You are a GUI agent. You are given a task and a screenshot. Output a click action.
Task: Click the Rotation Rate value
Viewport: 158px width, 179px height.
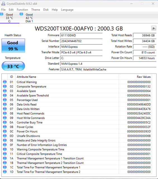coord(145,47)
